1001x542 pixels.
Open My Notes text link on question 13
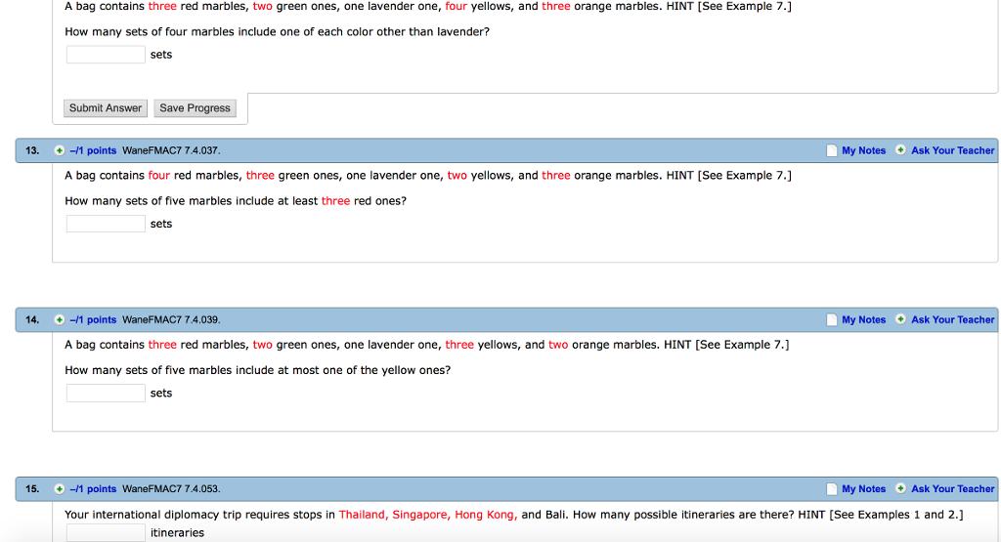[x=863, y=151]
